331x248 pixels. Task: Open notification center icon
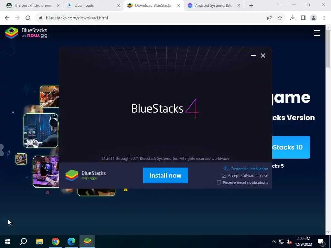click(321, 242)
